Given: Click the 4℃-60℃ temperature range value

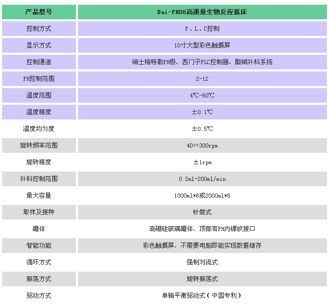Looking at the screenshot, I should (202, 95).
